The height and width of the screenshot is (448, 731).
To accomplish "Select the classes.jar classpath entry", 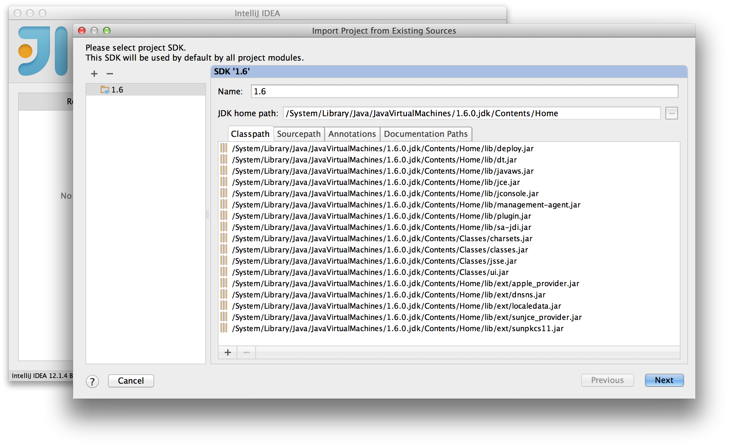I will coord(380,250).
